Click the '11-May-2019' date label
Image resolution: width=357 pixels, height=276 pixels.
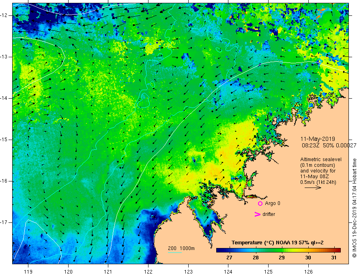pos(318,139)
